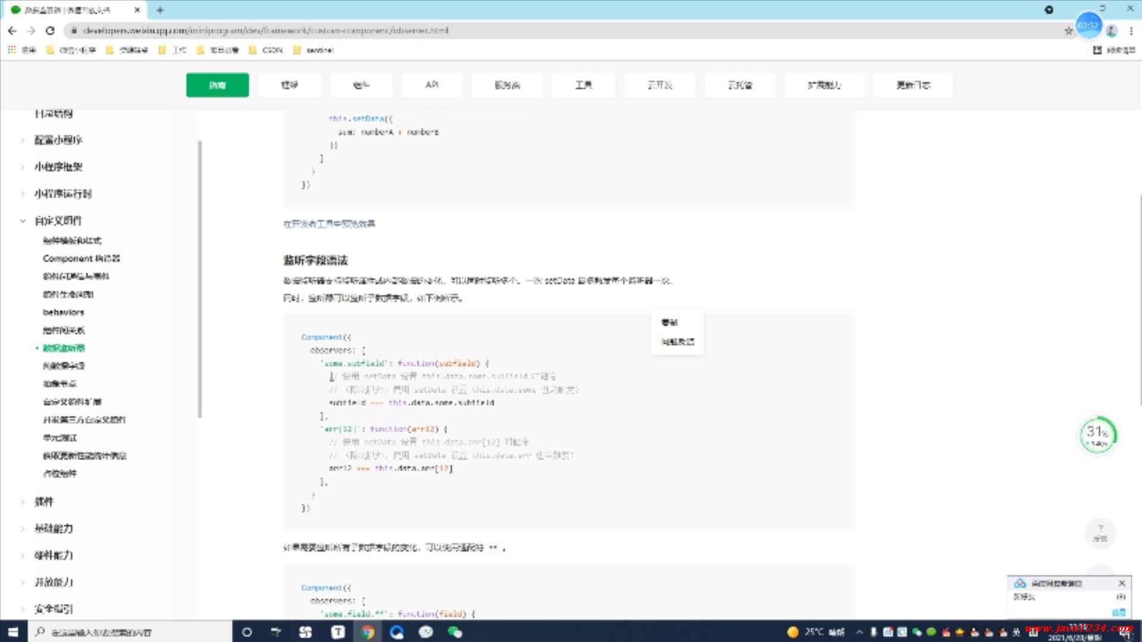The image size is (1142, 642).
Task: Switch to the 工具 navigation tab
Action: 583,85
